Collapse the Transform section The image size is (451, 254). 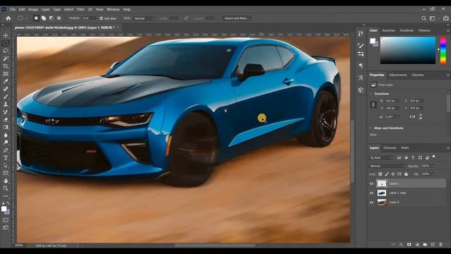pos(371,94)
